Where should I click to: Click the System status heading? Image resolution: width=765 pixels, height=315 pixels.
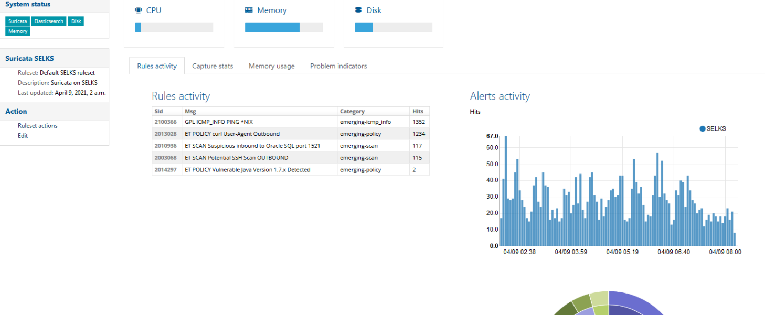tap(28, 4)
